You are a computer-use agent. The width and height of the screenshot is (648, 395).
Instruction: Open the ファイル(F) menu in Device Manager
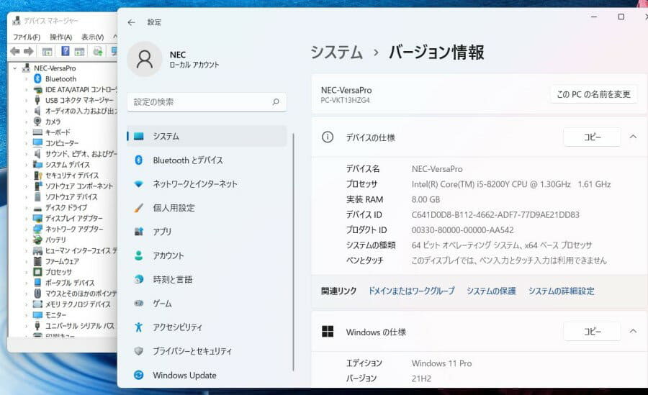coord(27,37)
